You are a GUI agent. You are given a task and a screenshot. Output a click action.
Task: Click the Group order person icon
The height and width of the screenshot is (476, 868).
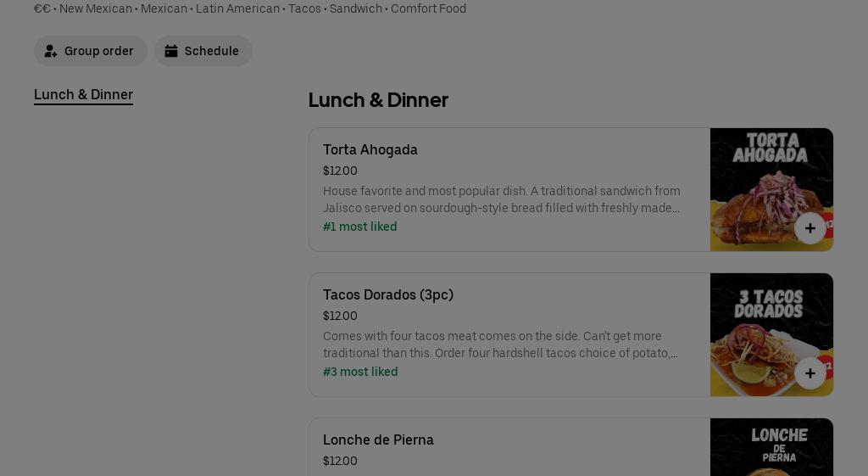tap(51, 51)
